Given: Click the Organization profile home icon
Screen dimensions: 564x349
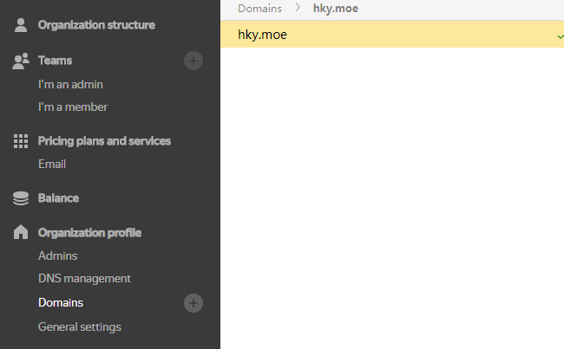Looking at the screenshot, I should pyautogui.click(x=21, y=233).
